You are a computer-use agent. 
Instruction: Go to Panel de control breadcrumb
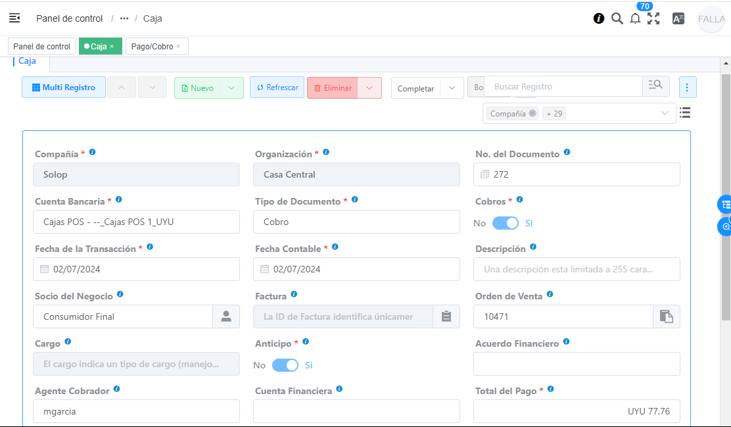(x=70, y=18)
